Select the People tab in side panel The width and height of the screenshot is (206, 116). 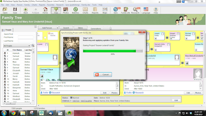7,30
